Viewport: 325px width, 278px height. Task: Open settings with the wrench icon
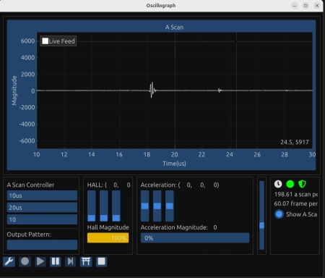[9, 261]
